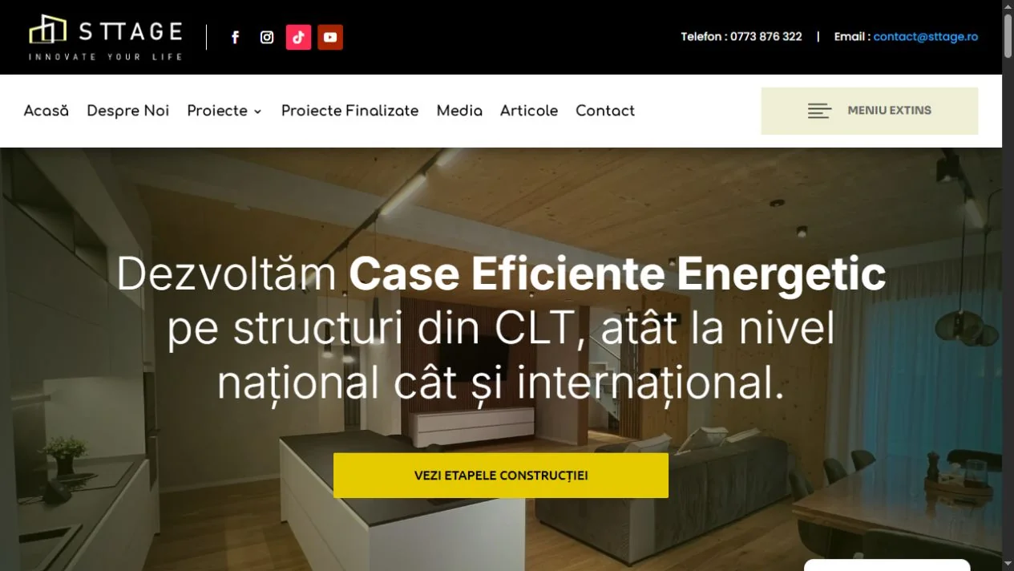Screen dimensions: 1014x571
Task: Click the scrollbar down arrow
Action: point(1008,565)
